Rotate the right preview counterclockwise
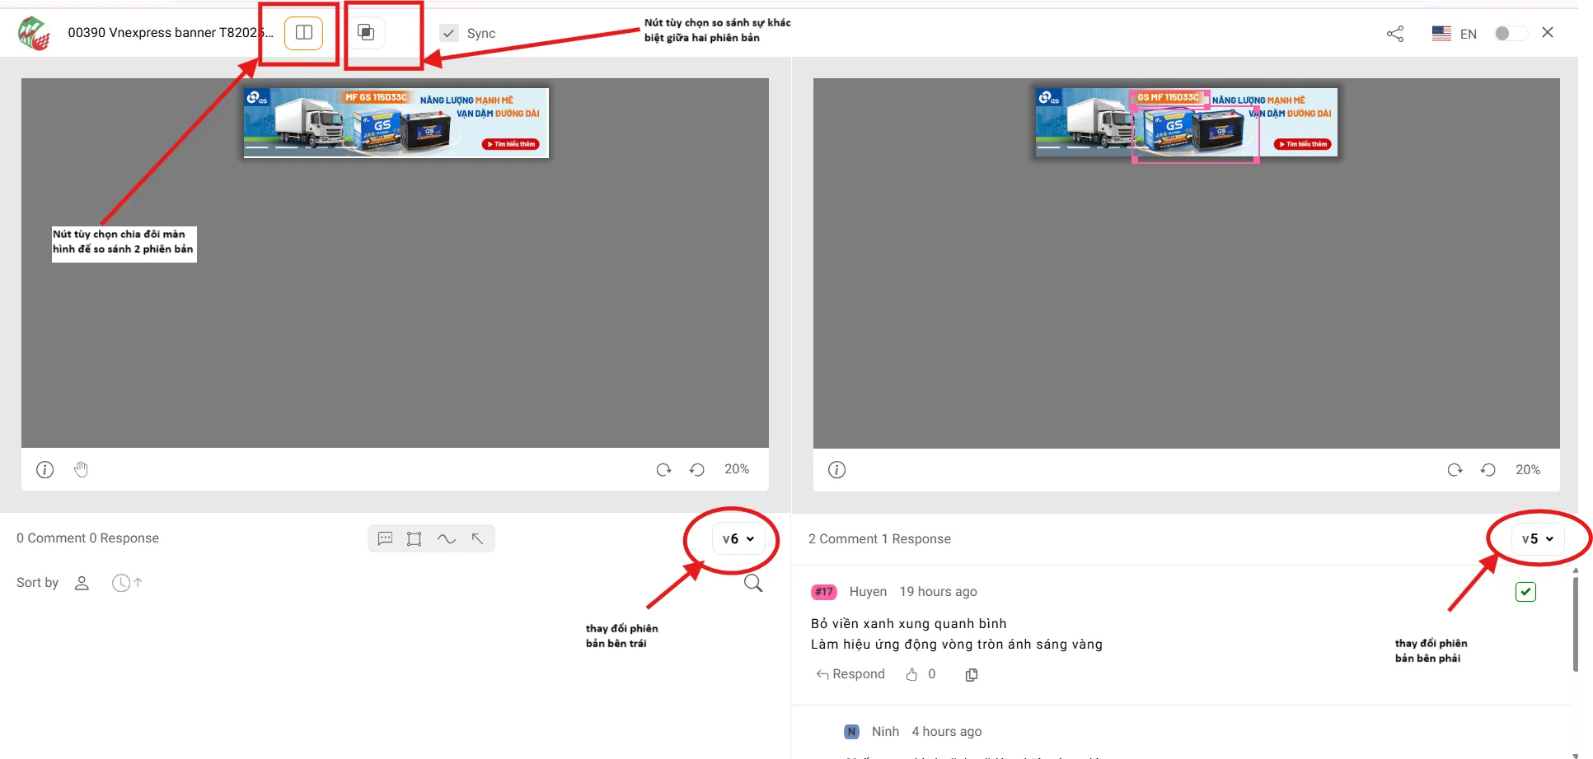The image size is (1593, 759). [1488, 470]
